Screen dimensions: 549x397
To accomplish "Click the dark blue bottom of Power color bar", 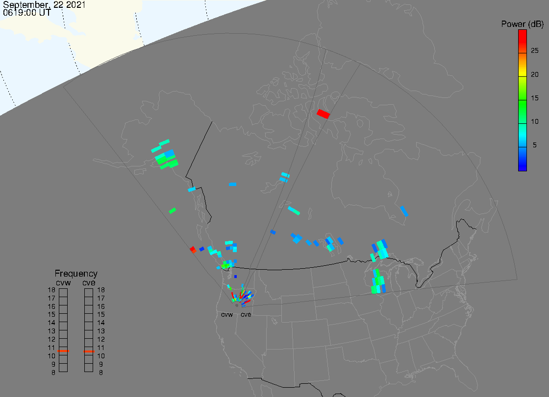I will 523,164.
